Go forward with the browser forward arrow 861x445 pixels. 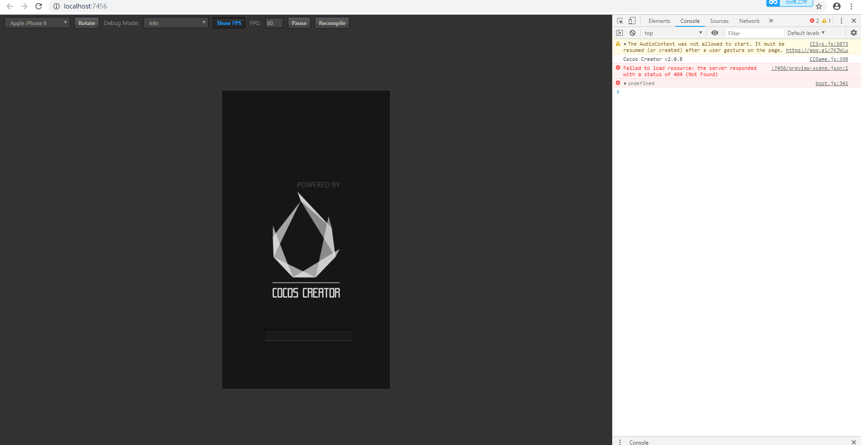tap(24, 6)
